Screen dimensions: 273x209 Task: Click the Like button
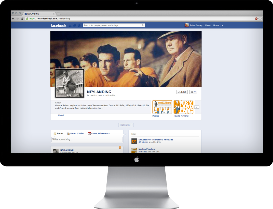pyautogui.click(x=182, y=92)
